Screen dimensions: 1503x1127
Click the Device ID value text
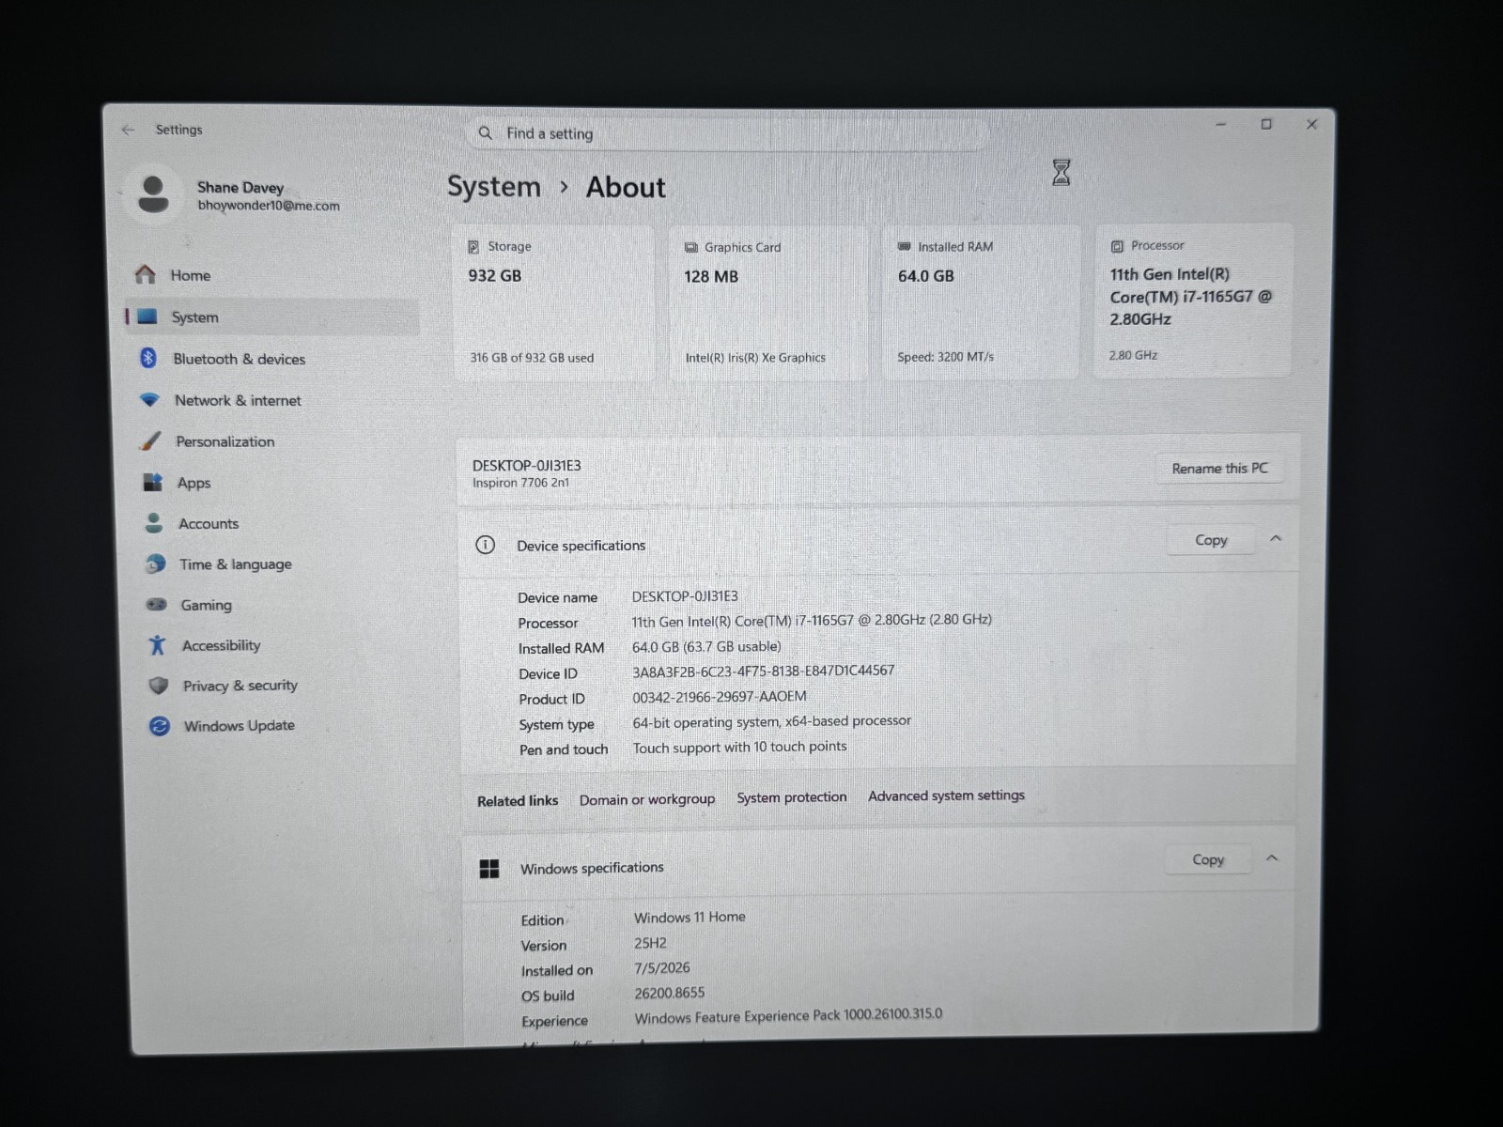pos(763,671)
